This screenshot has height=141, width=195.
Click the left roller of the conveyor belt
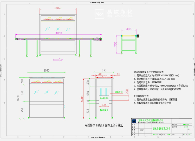click(17, 39)
